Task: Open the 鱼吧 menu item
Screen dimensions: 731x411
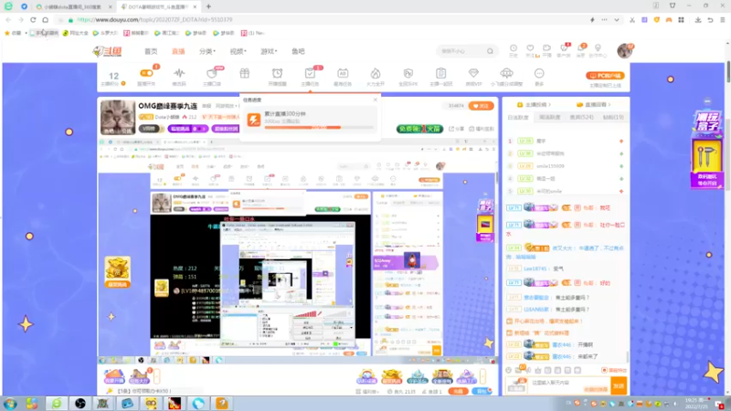Action: pos(298,51)
